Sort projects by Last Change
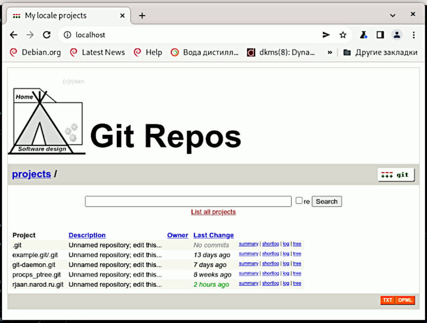This screenshot has width=427, height=323. coord(213,235)
